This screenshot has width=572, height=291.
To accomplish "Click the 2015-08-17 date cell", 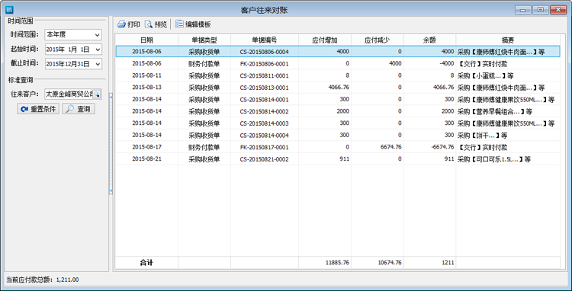I will pos(146,147).
